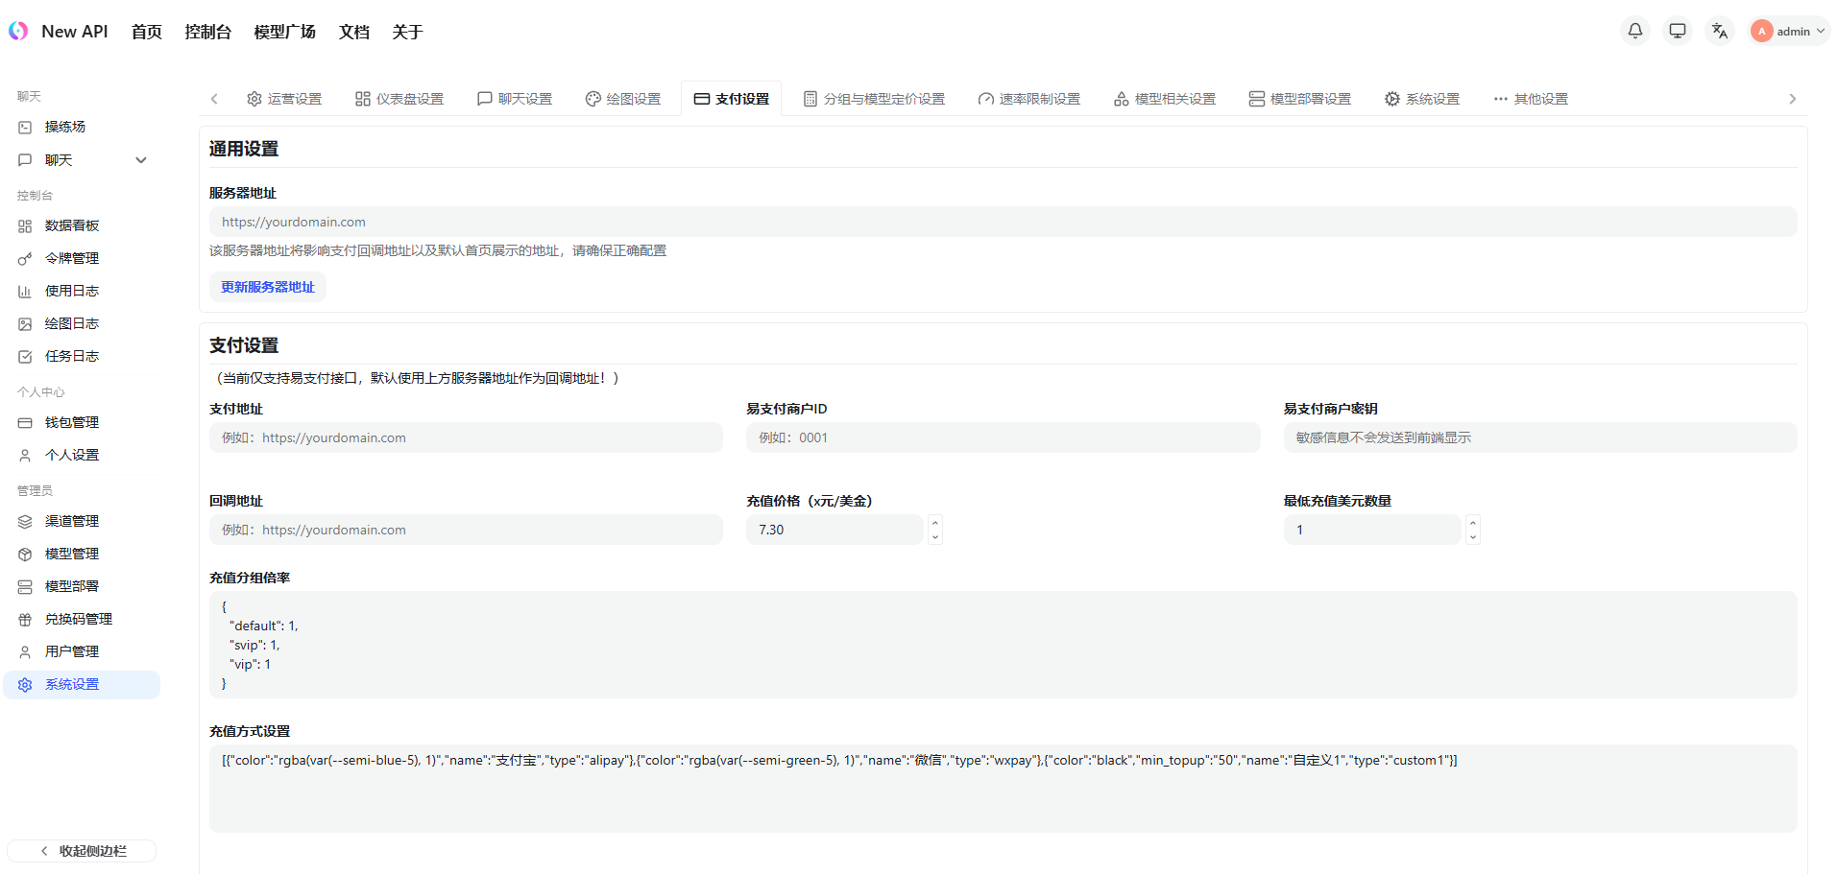1838x874 pixels.
Task: Expand the 聊天 sidebar submenu
Action: click(x=140, y=160)
